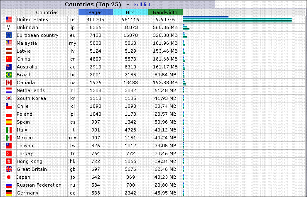Click the Pages column header
Screen dimensions: 307x197
96,12
